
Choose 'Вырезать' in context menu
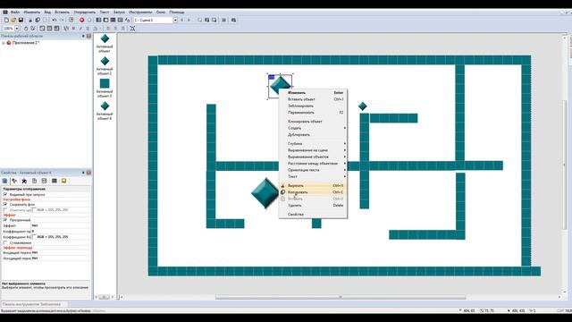point(313,185)
